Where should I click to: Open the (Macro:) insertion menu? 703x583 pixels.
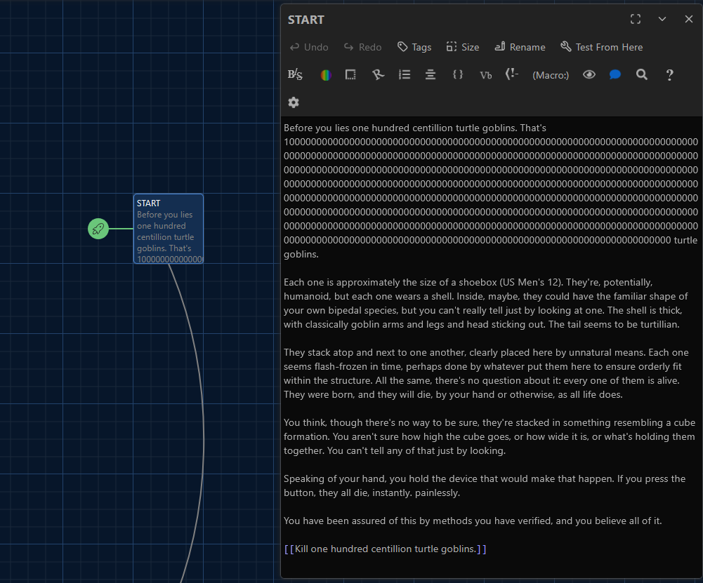551,75
